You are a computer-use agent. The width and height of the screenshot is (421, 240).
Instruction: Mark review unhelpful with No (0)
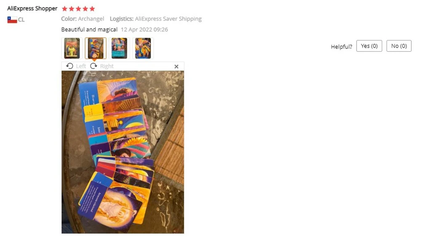399,46
